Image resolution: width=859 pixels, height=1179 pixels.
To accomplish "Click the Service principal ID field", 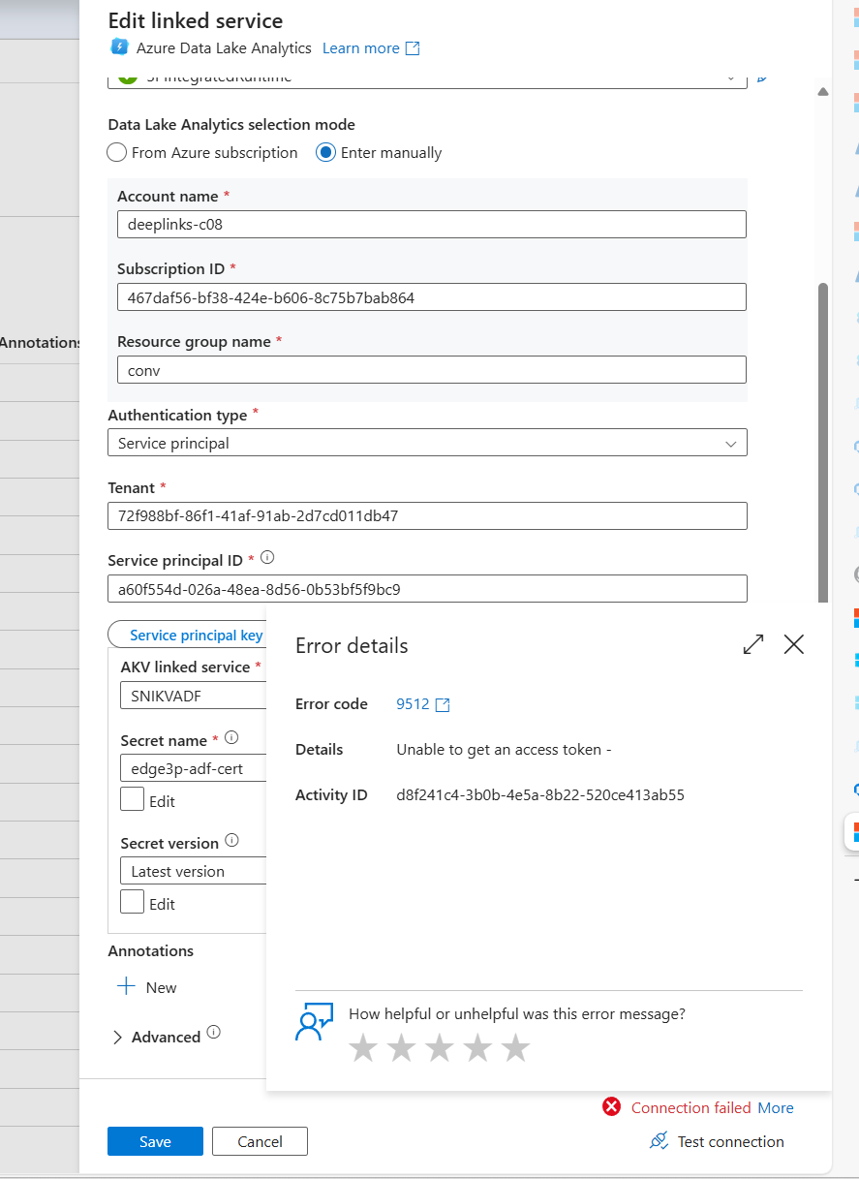I will (x=427, y=588).
